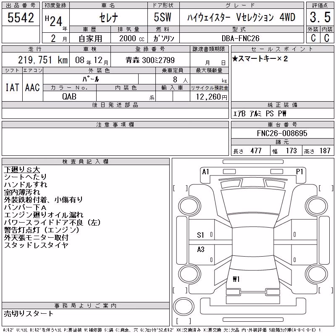The width and height of the screenshot is (336, 336).
Task: Click the セールスポイント header
Action: [x=282, y=49]
